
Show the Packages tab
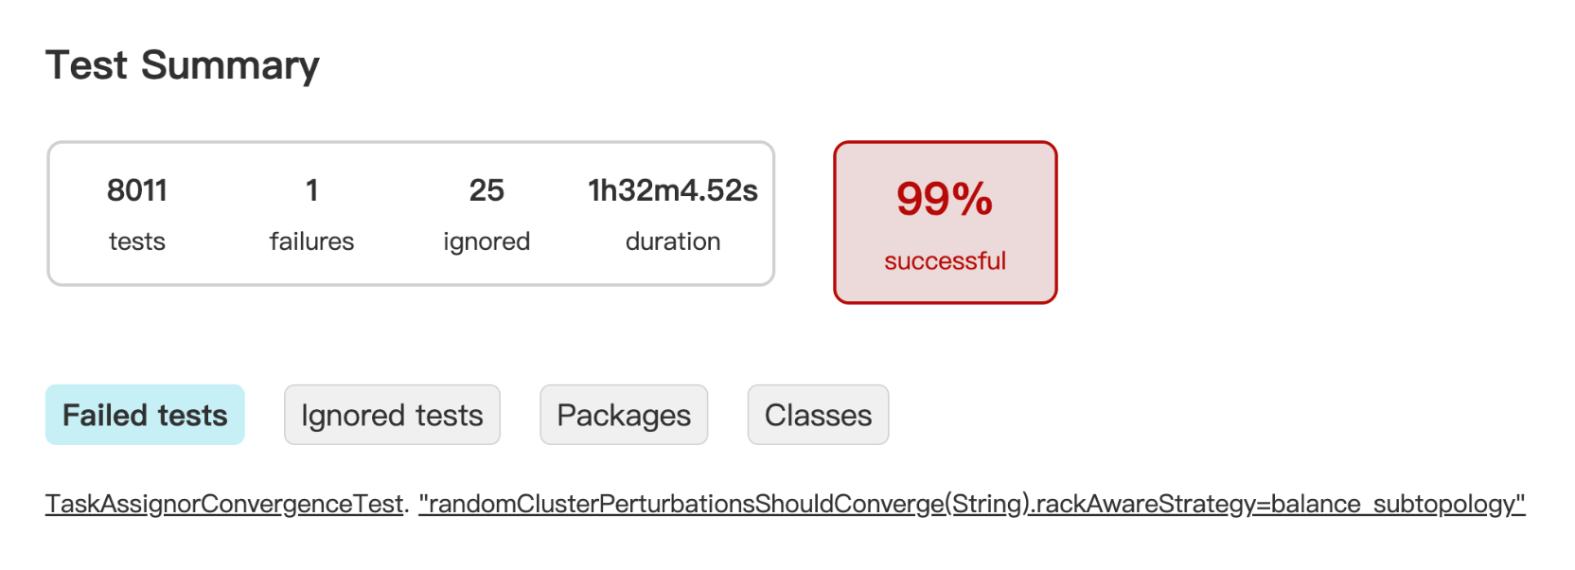[x=624, y=415]
